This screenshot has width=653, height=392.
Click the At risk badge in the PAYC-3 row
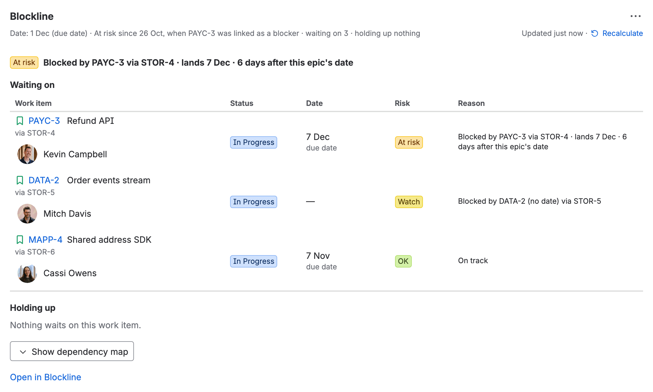409,142
